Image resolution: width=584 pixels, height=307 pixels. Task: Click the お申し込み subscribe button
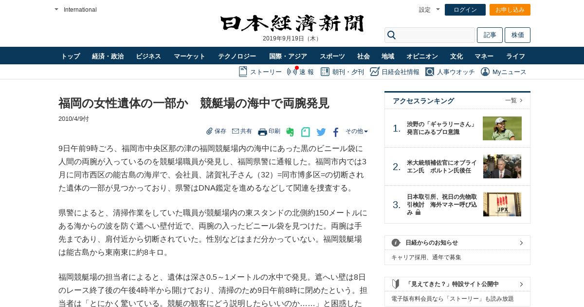click(510, 10)
